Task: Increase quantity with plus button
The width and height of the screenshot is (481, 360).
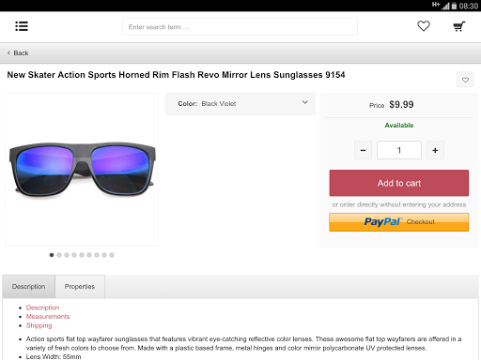Action: tap(435, 150)
